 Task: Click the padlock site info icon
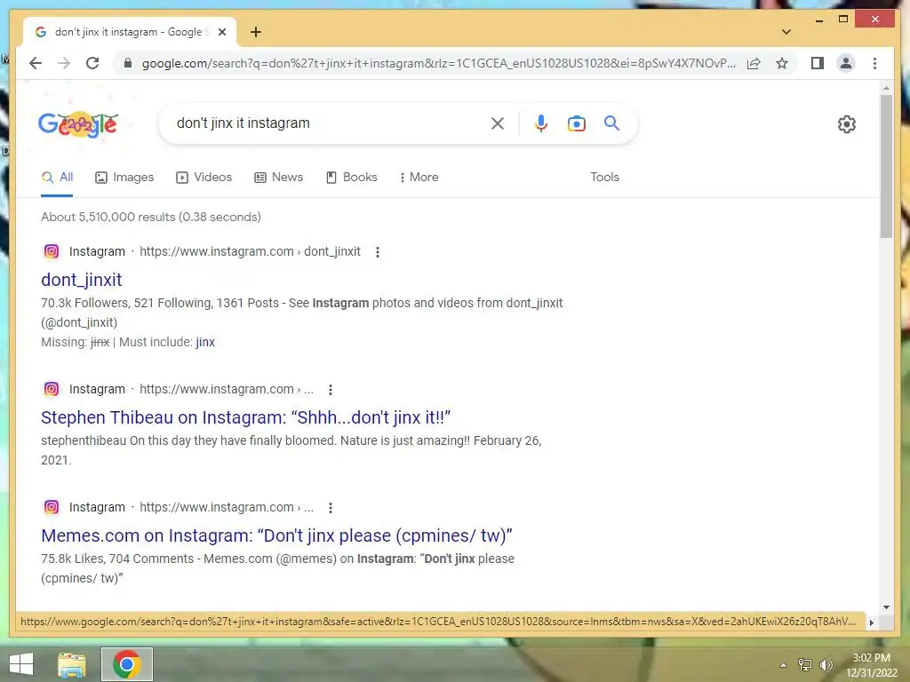coord(128,63)
